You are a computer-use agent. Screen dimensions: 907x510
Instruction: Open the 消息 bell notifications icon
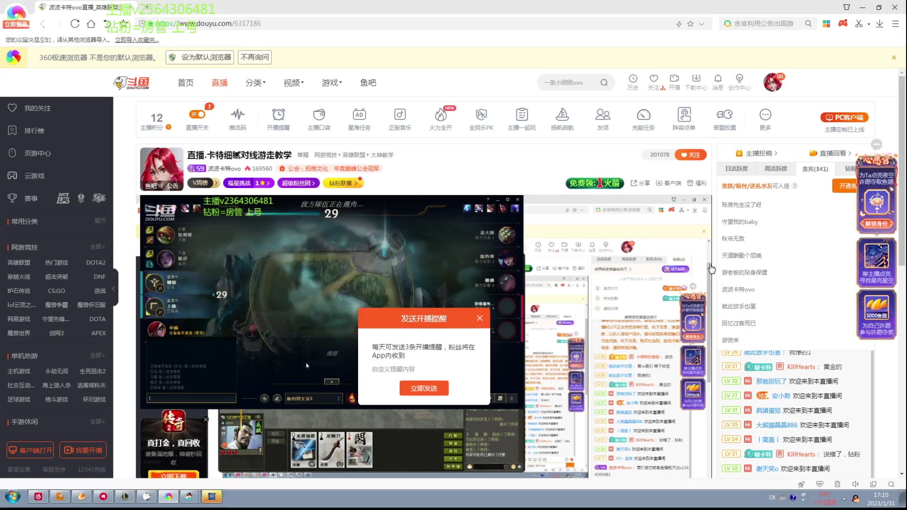[718, 82]
